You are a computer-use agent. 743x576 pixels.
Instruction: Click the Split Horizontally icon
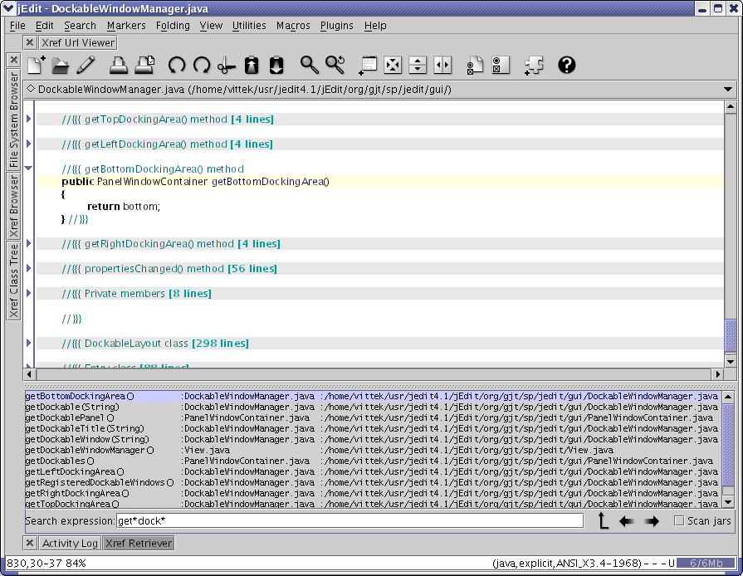coord(418,65)
